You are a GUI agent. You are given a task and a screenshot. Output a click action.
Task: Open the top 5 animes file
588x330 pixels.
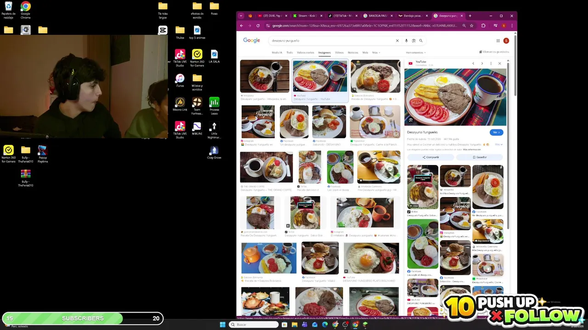[x=197, y=33]
